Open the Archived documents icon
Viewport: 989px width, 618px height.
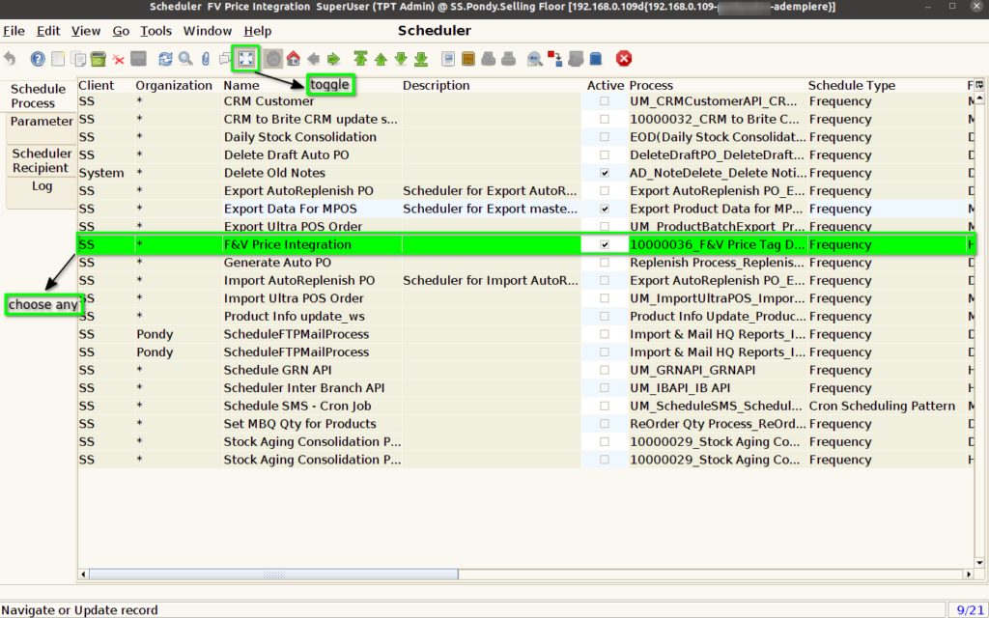(468, 59)
